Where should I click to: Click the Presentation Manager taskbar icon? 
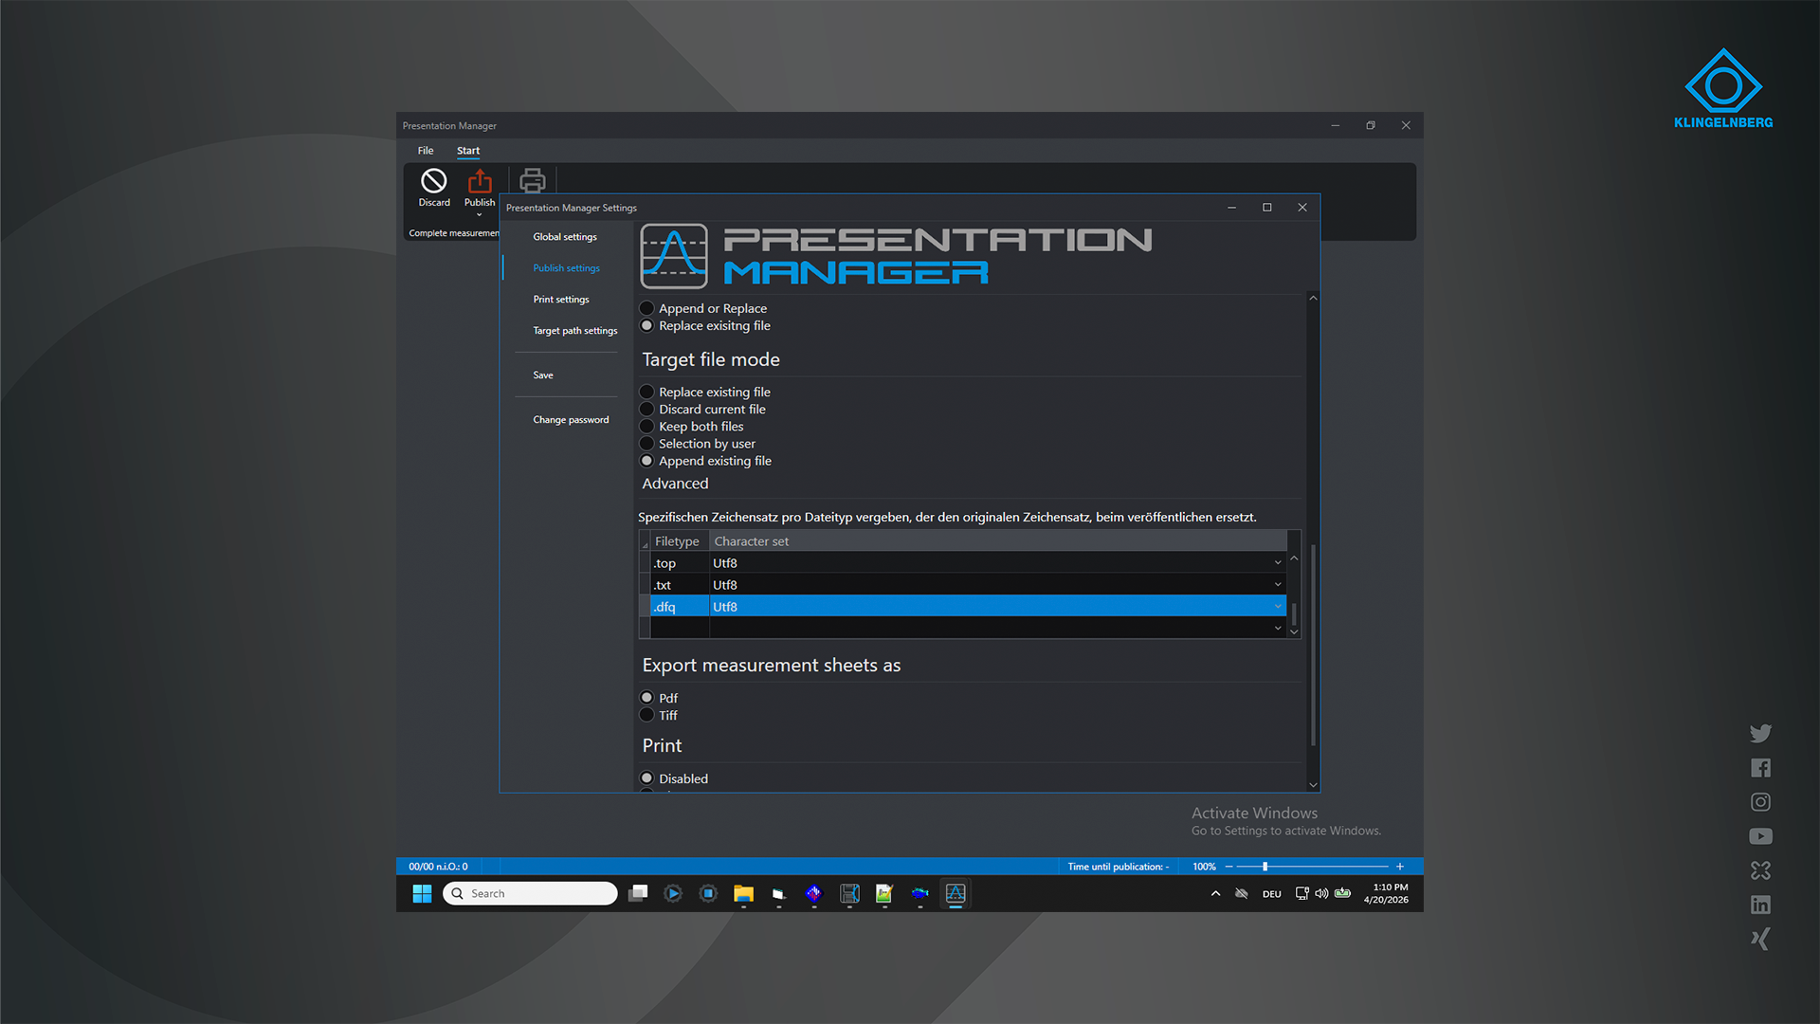coord(955,893)
